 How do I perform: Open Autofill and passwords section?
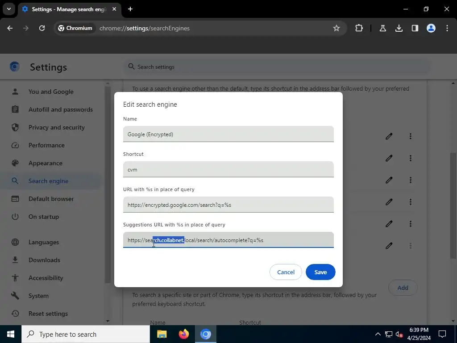[x=61, y=109]
